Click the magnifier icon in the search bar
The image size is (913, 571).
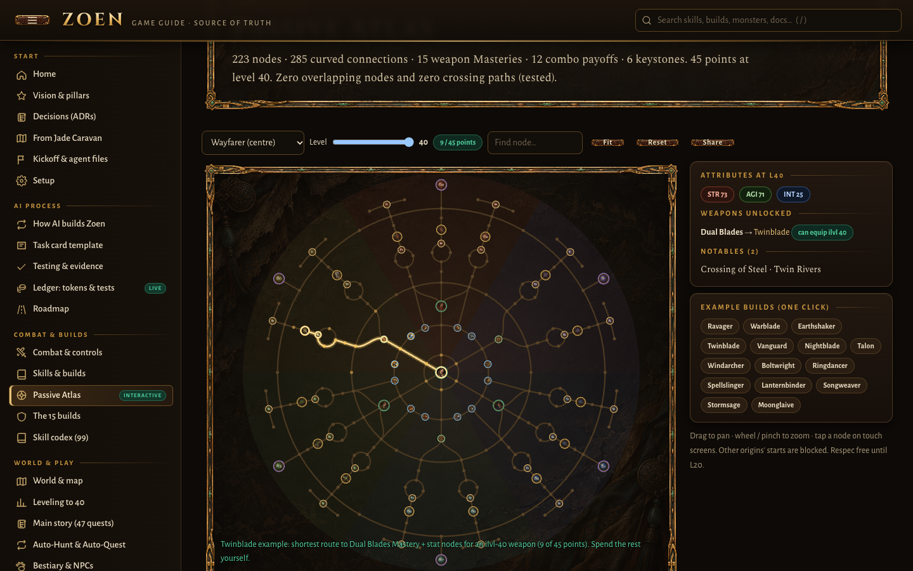(647, 20)
